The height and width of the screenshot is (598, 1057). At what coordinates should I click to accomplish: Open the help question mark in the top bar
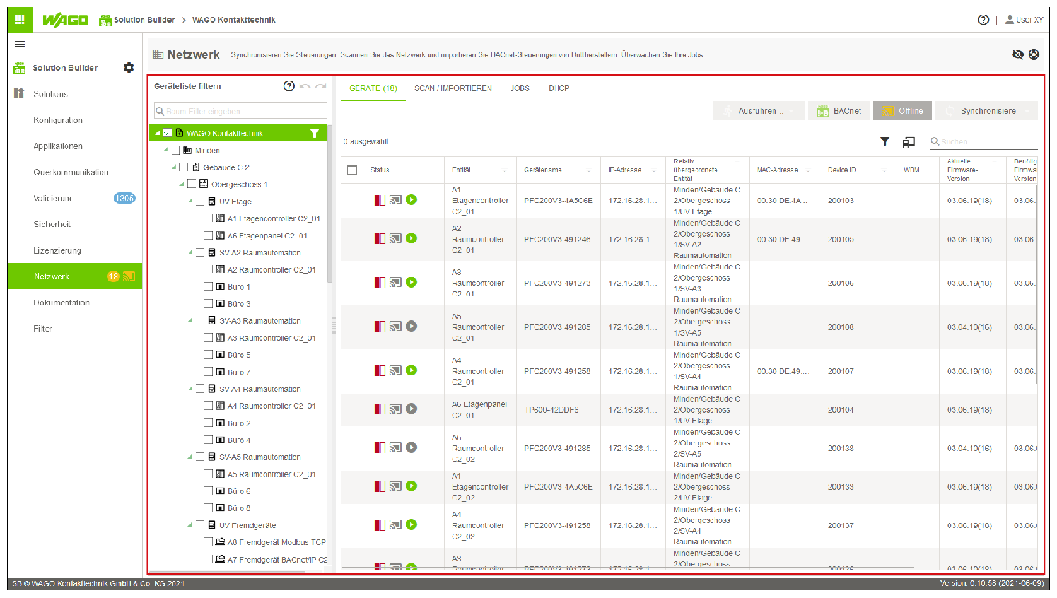pos(983,20)
